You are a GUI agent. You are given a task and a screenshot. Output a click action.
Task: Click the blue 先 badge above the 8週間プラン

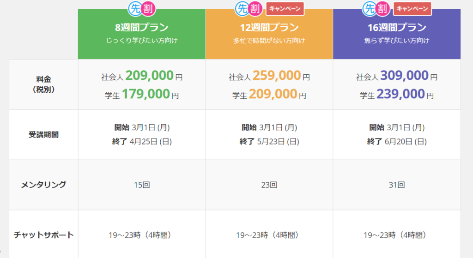(x=135, y=9)
